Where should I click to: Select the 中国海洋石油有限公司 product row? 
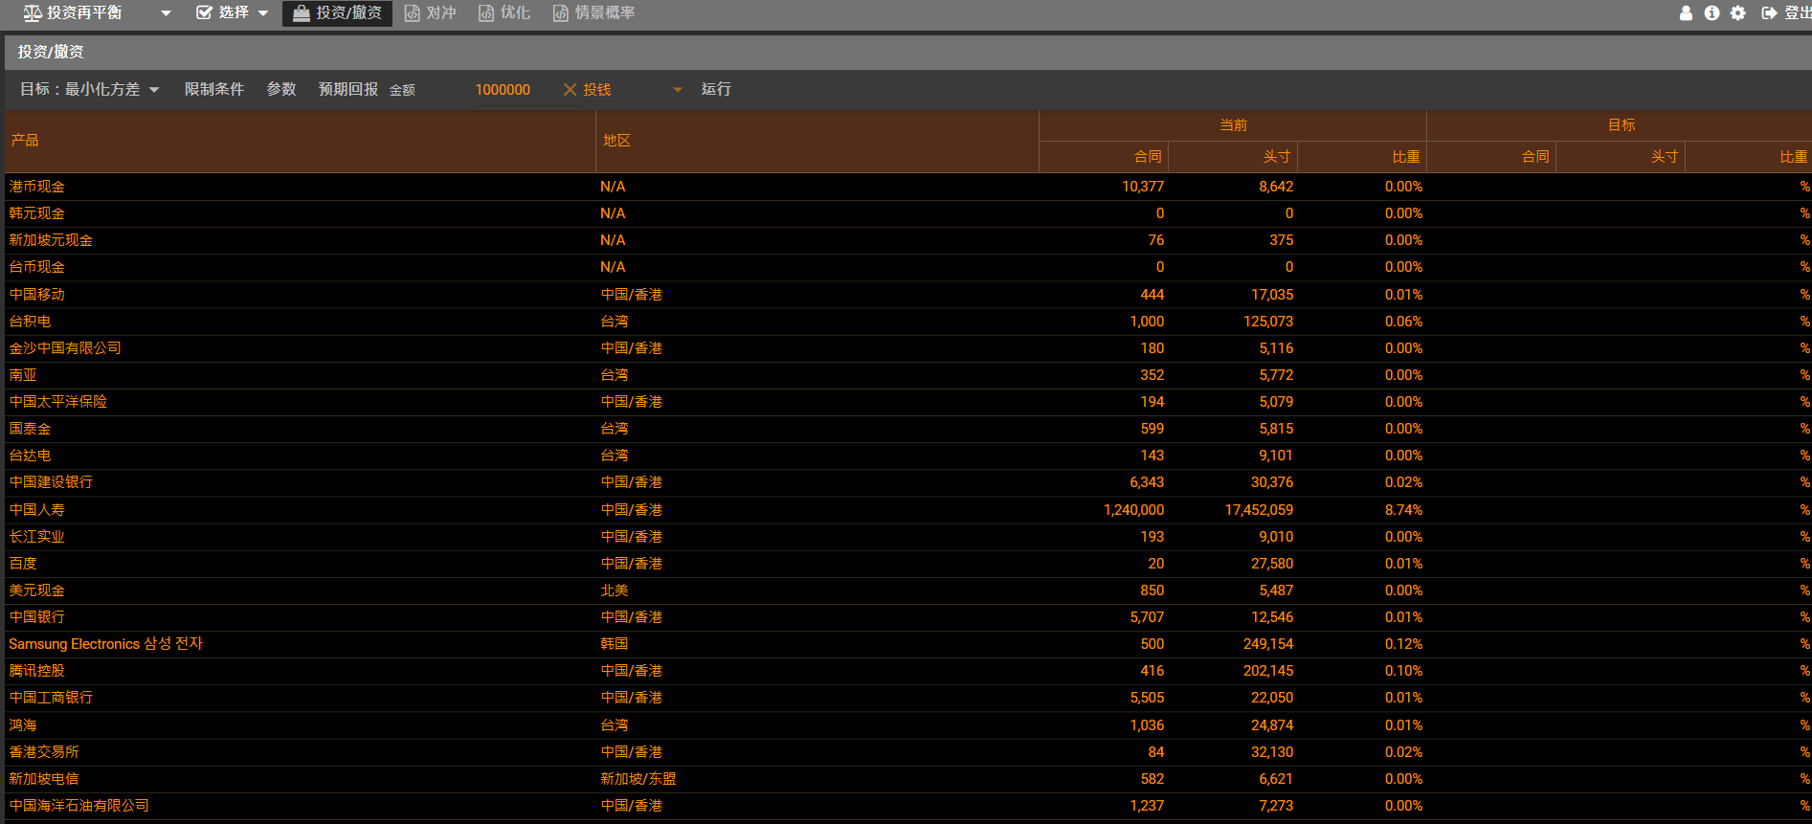click(x=908, y=806)
